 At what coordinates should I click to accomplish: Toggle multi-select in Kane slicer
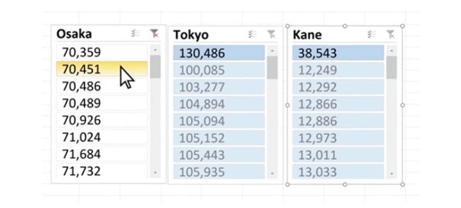372,35
